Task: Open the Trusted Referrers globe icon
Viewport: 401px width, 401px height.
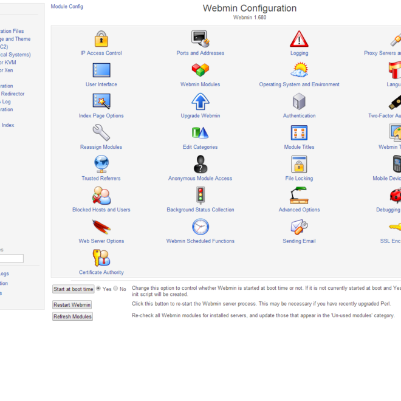Action: pyautogui.click(x=101, y=164)
